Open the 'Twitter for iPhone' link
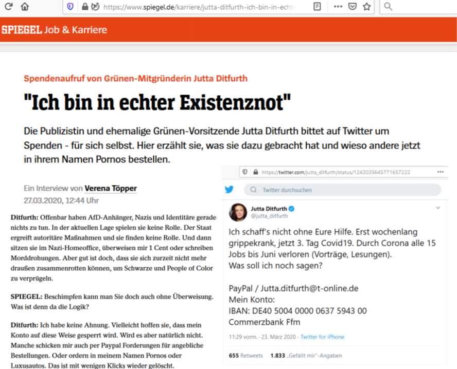This screenshot has width=457, height=369. click(x=322, y=337)
